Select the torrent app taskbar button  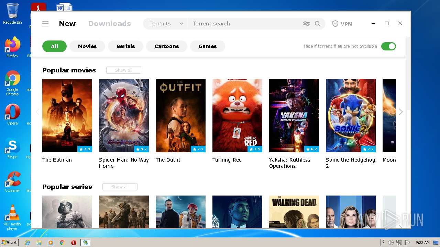pyautogui.click(x=86, y=243)
